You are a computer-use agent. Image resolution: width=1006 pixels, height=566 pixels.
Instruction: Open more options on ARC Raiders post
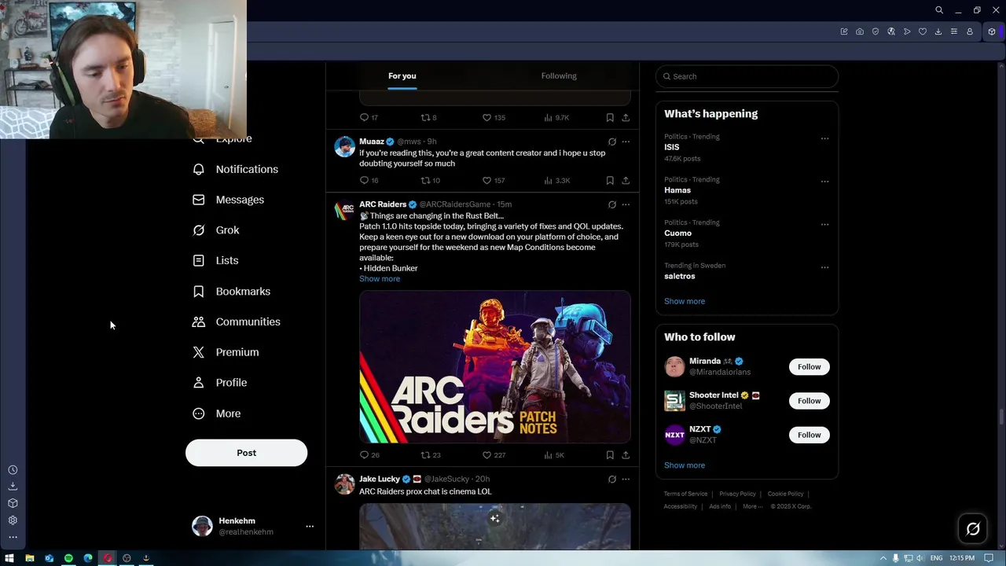[x=626, y=204]
